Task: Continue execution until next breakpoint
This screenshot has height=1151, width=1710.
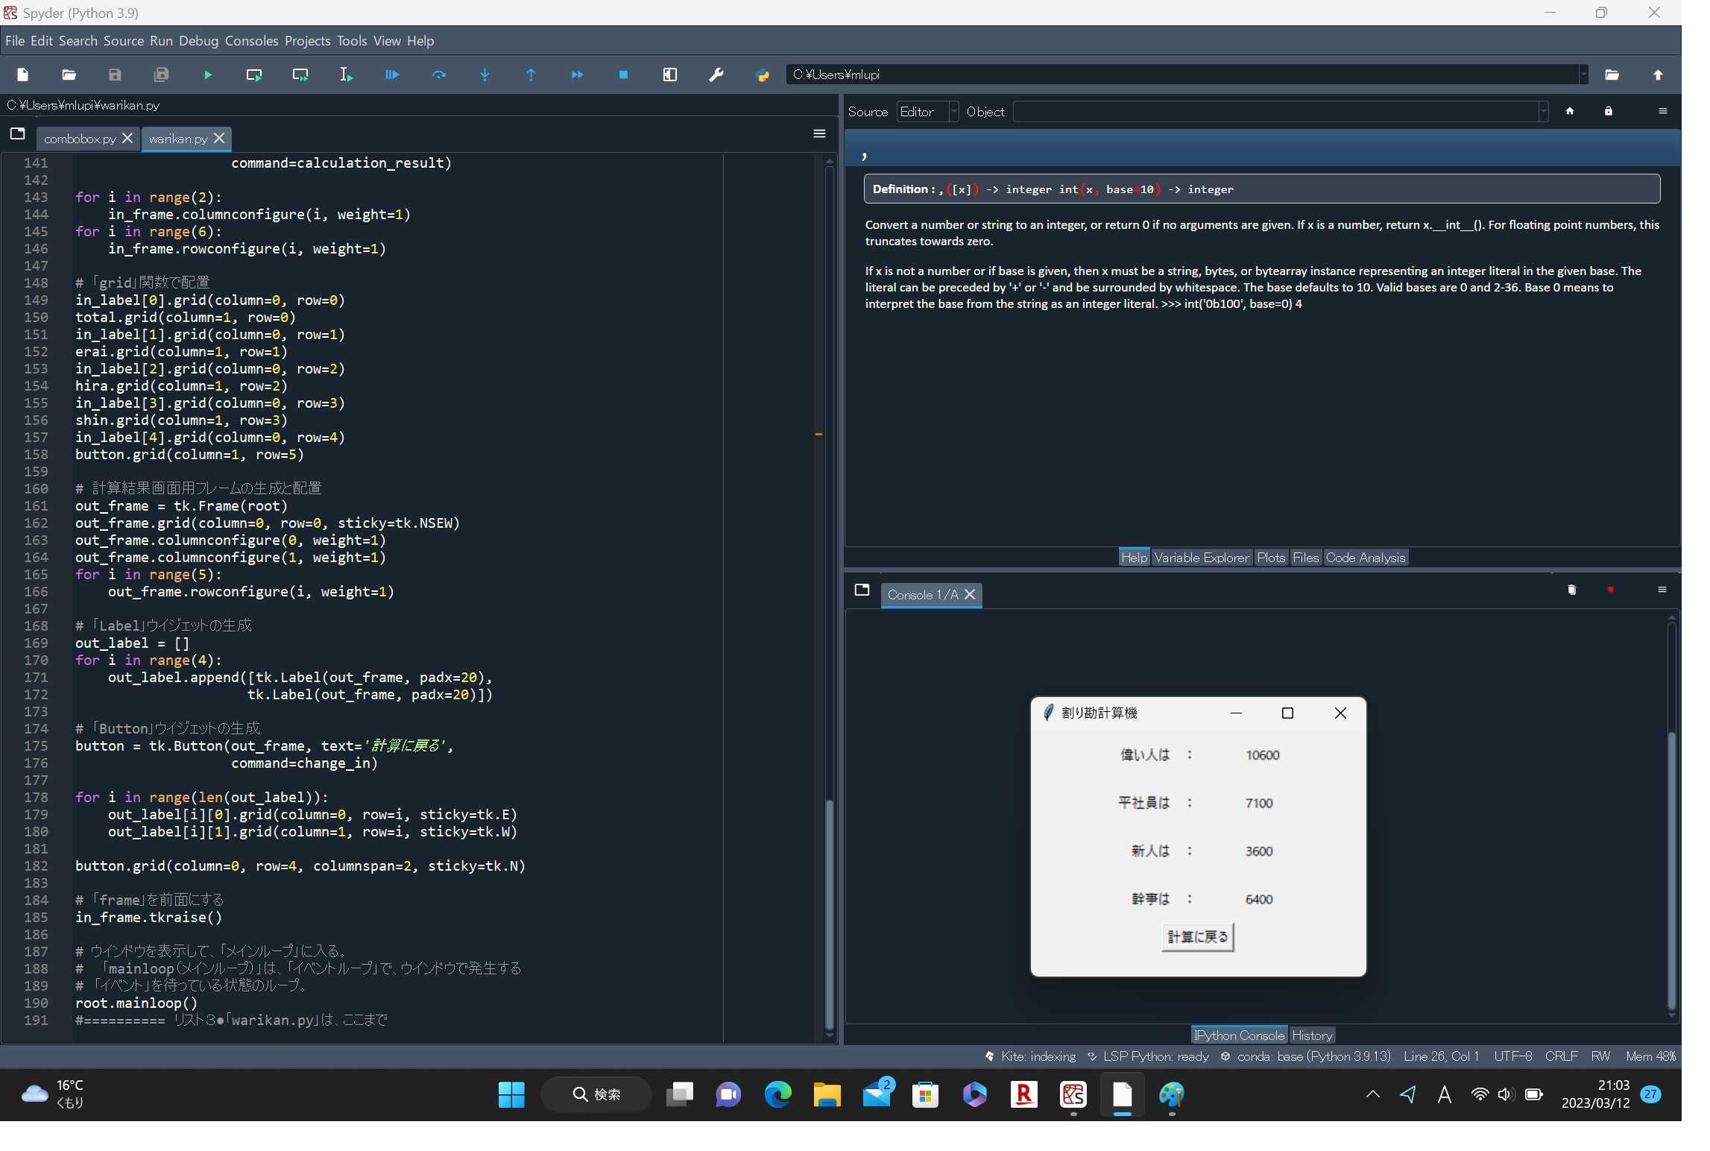Action: click(x=577, y=75)
